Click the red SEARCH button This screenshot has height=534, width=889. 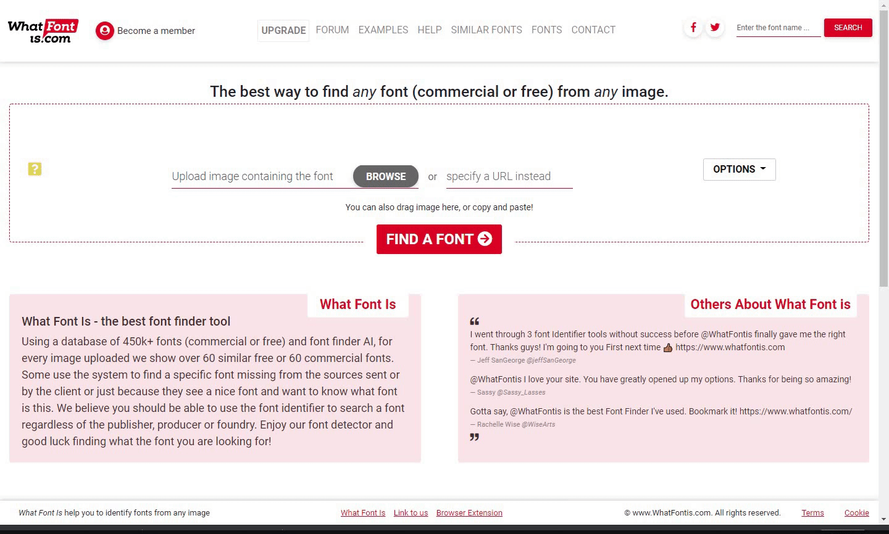(x=848, y=28)
